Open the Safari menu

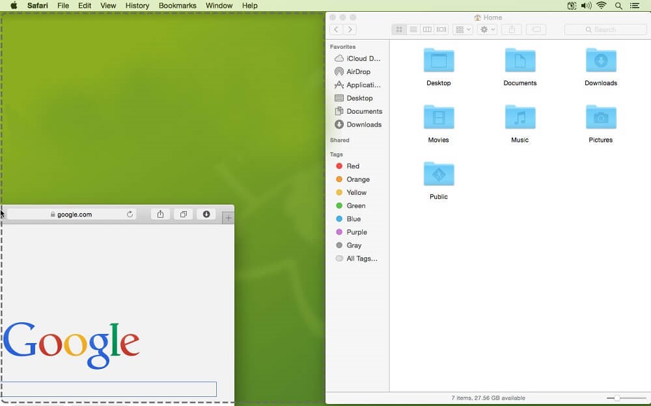[x=38, y=5]
